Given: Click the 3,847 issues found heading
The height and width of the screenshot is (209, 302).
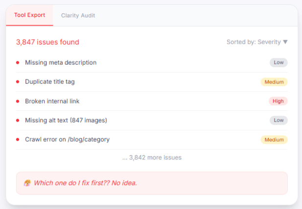Looking at the screenshot, I should (47, 42).
